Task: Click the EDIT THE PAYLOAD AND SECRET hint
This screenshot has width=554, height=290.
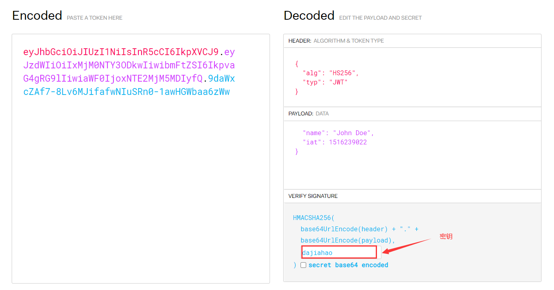Action: point(381,18)
